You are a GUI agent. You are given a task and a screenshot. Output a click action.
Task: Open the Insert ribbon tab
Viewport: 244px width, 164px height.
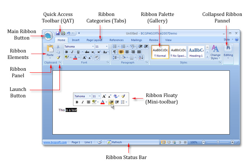tap(75, 40)
